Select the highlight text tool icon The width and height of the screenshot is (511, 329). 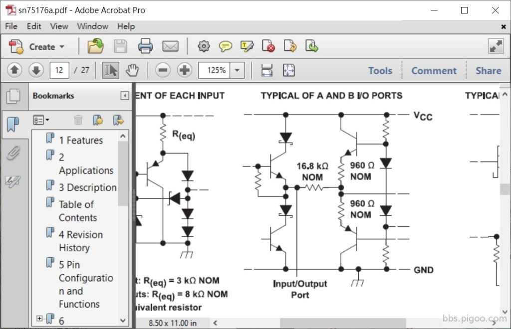247,46
